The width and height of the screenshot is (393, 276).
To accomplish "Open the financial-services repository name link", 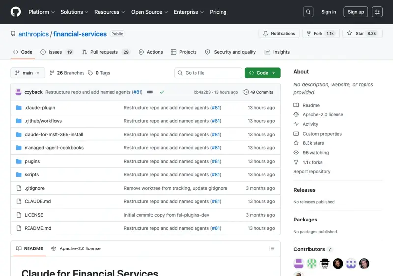I will click(x=80, y=34).
